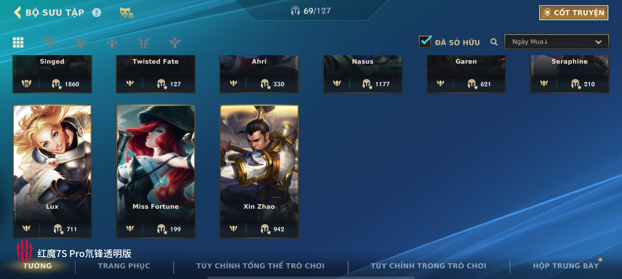The height and width of the screenshot is (279, 622).
Task: Open the Ngày Mua sort dropdown
Action: click(556, 42)
